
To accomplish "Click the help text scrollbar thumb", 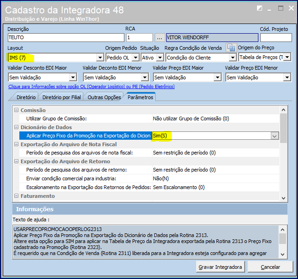I will point(283,238).
